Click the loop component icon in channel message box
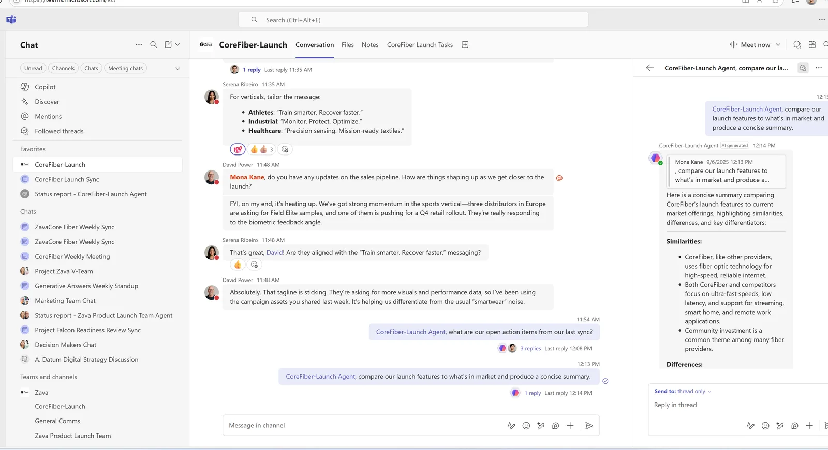Image resolution: width=828 pixels, height=450 pixels. 555,426
